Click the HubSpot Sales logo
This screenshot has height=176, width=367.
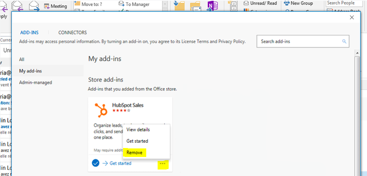pos(101,110)
